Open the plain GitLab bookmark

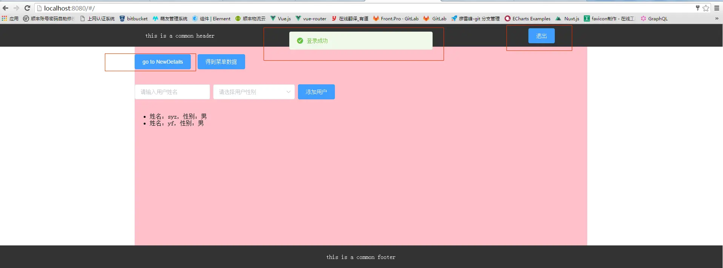click(435, 18)
